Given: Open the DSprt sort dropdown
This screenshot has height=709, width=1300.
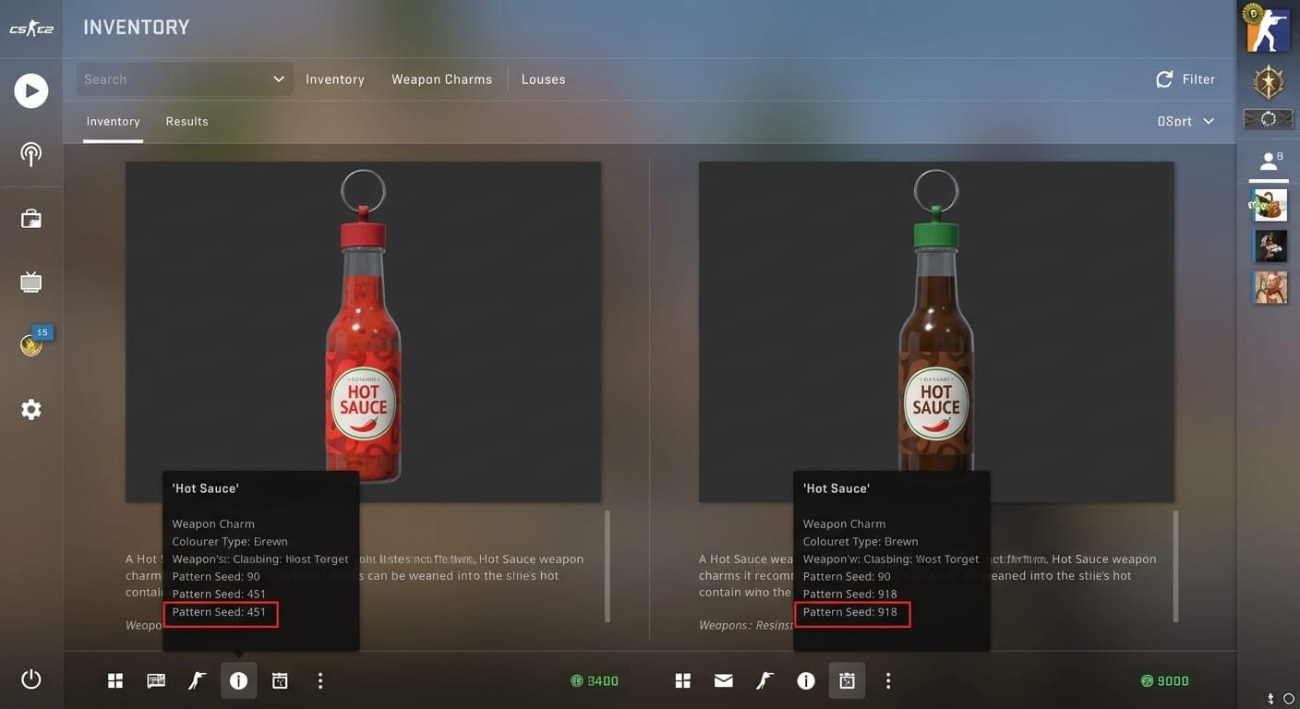Looking at the screenshot, I should tap(1186, 121).
